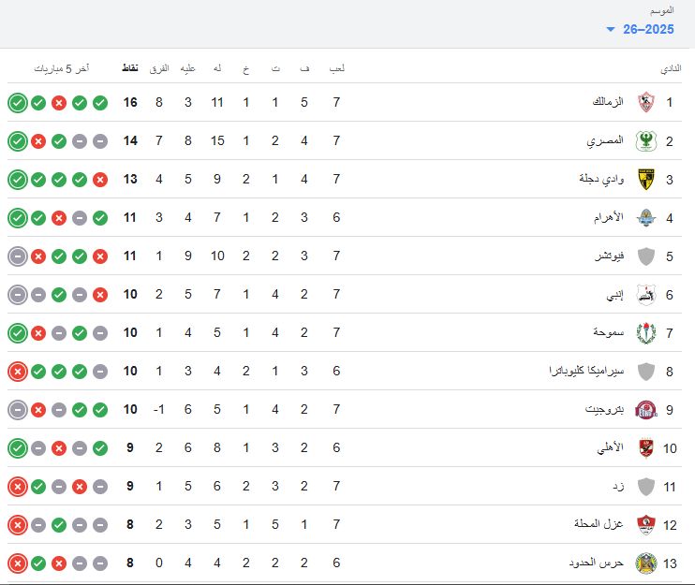695x585 pixels.
Task: Click Pyramids' latest circled green result icon
Action: (18, 218)
